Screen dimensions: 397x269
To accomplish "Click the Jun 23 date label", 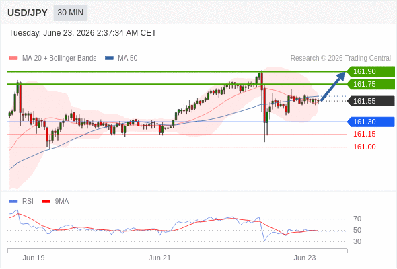I will (x=305, y=258).
